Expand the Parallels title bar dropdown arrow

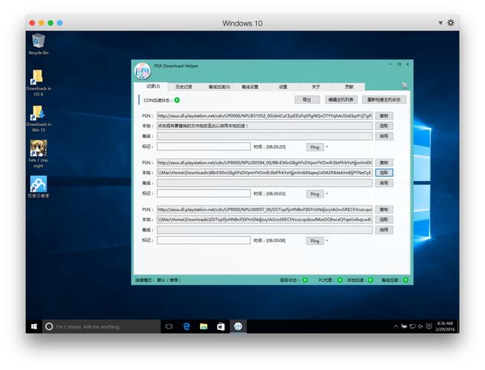tap(441, 23)
